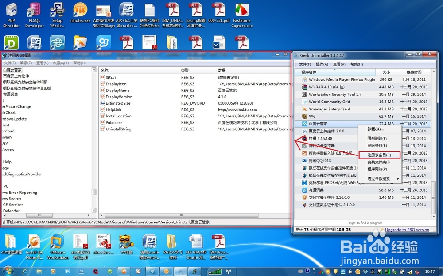Viewport: 443px width, 276px height.
Task: Open the PGP Shredder desktop icon
Action: tap(12, 15)
